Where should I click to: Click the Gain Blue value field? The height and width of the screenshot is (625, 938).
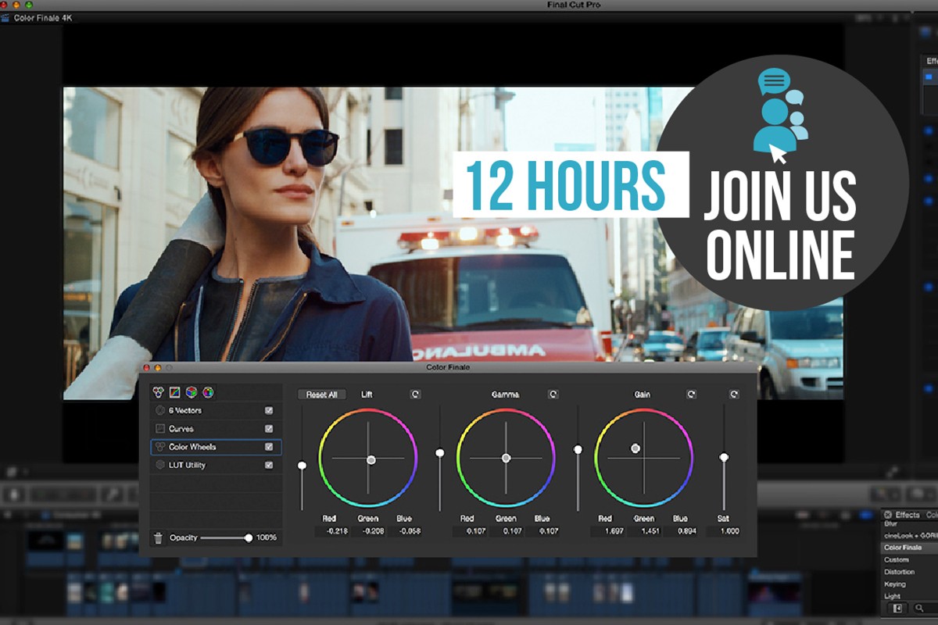(x=679, y=531)
